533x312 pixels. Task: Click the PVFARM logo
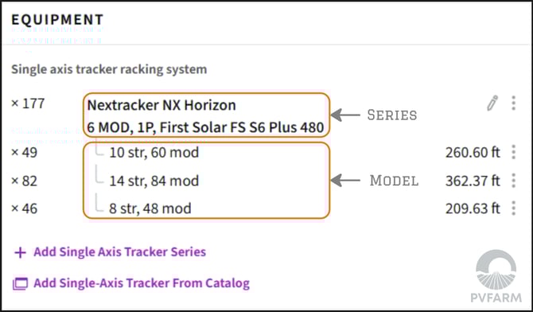pyautogui.click(x=496, y=276)
